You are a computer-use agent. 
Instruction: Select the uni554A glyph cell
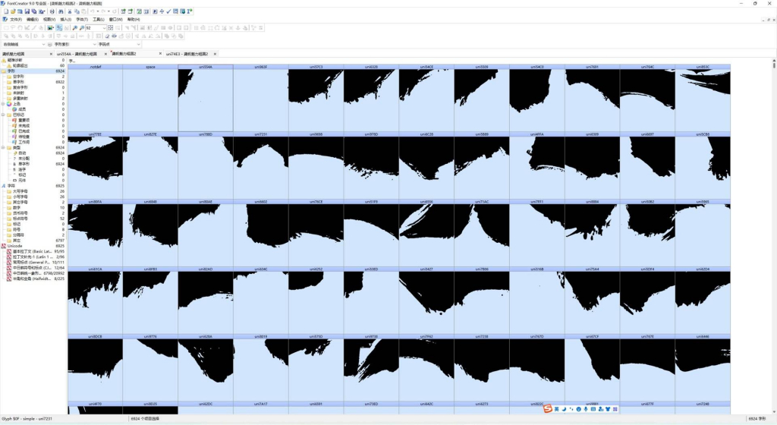(205, 98)
